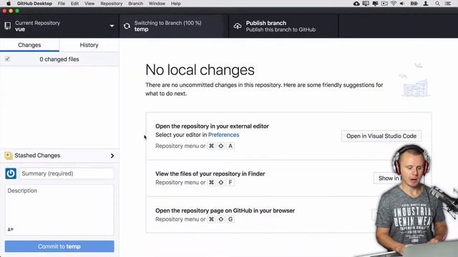Click 'View the files of your repository in Finder'
This screenshot has height=257, width=458.
(210, 173)
